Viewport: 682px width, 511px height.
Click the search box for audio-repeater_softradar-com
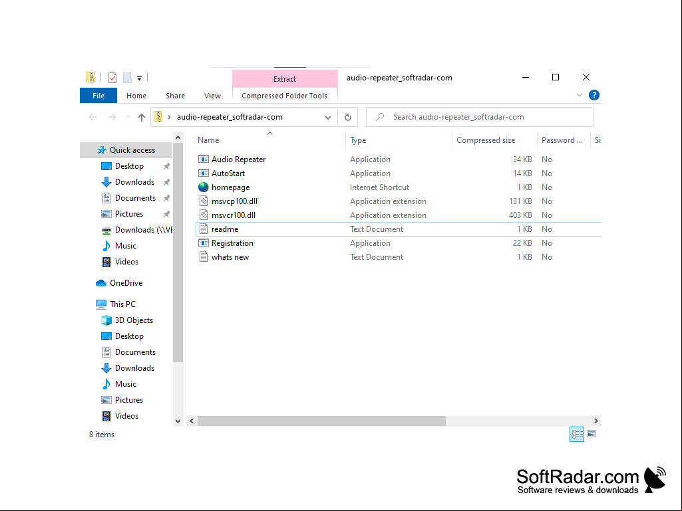480,117
